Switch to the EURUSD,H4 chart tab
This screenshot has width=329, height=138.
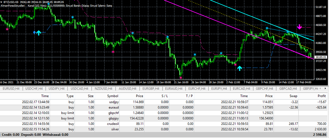[10, 89]
